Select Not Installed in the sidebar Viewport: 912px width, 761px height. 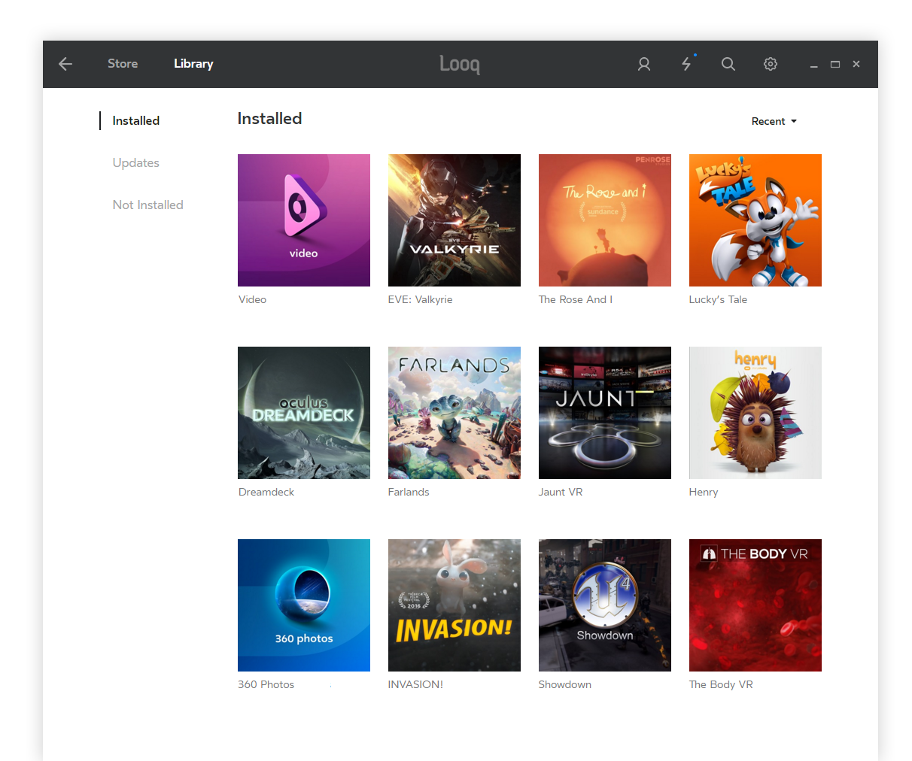[x=148, y=205]
